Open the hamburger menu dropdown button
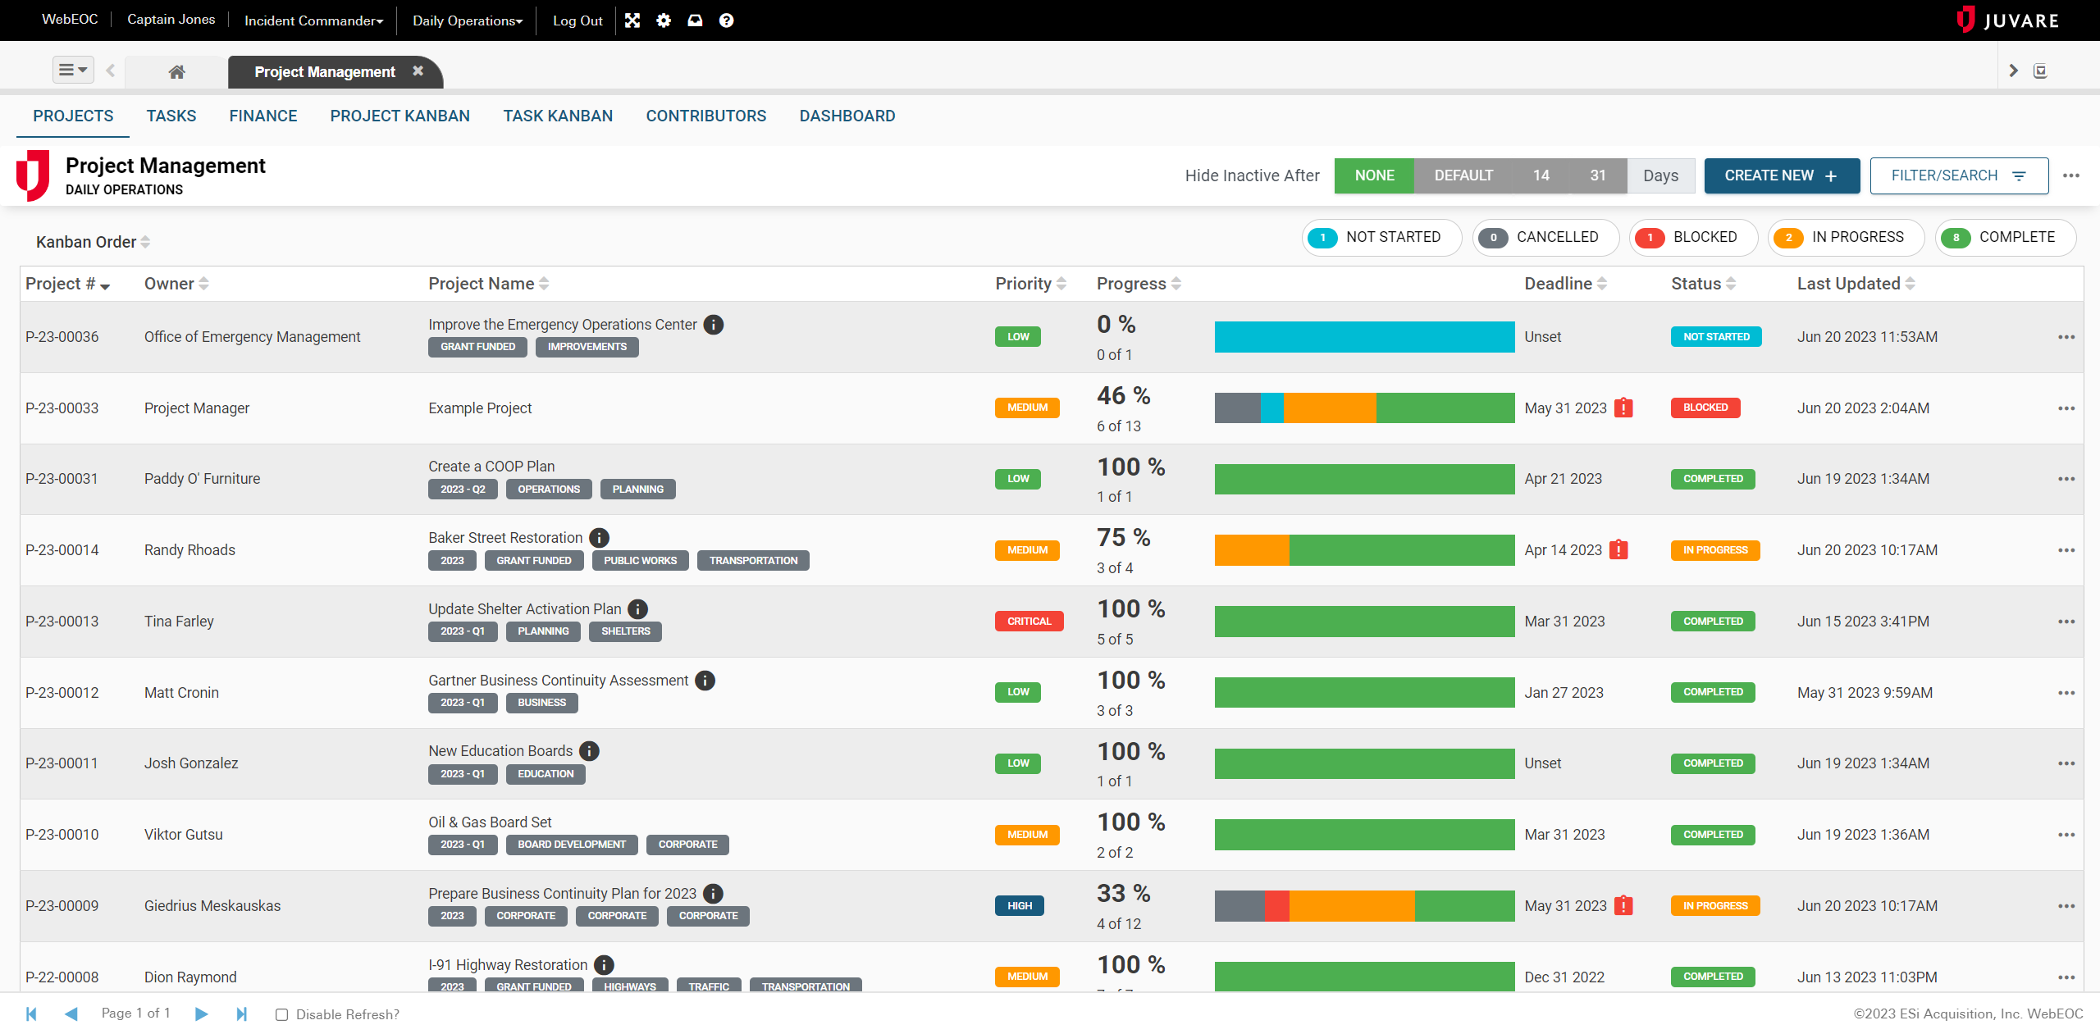The image size is (2100, 1034). [x=73, y=70]
